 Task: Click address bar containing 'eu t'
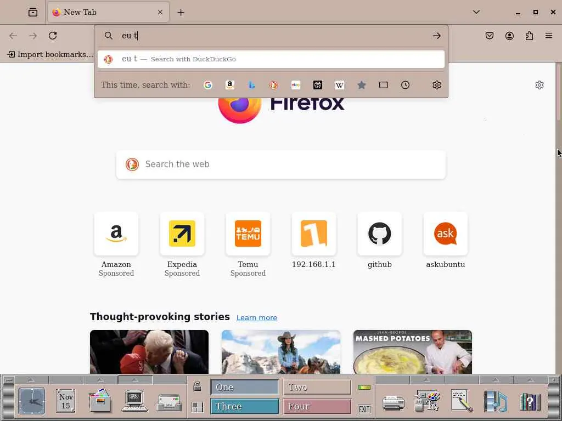coord(272,36)
